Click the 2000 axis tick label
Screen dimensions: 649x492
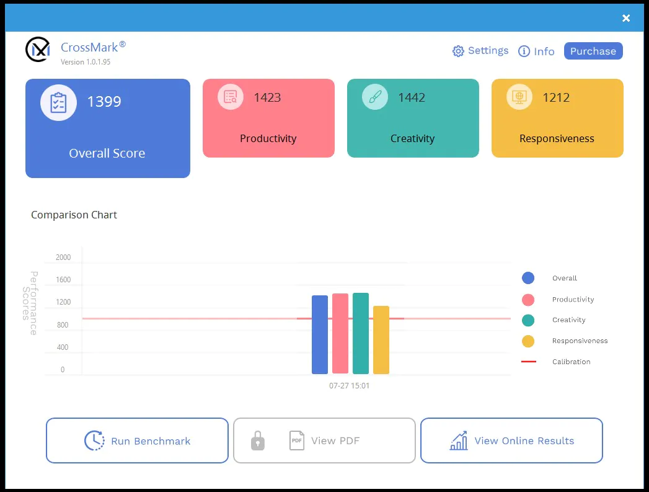63,257
